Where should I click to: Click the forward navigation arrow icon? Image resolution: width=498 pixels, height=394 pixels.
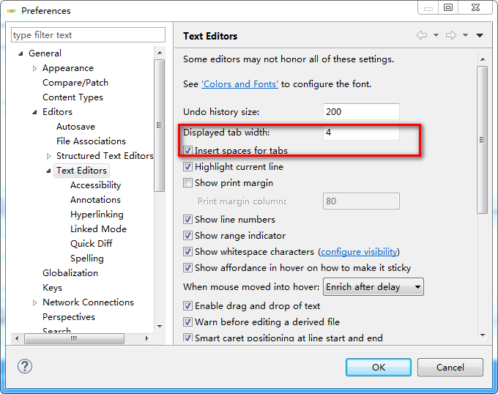click(451, 35)
